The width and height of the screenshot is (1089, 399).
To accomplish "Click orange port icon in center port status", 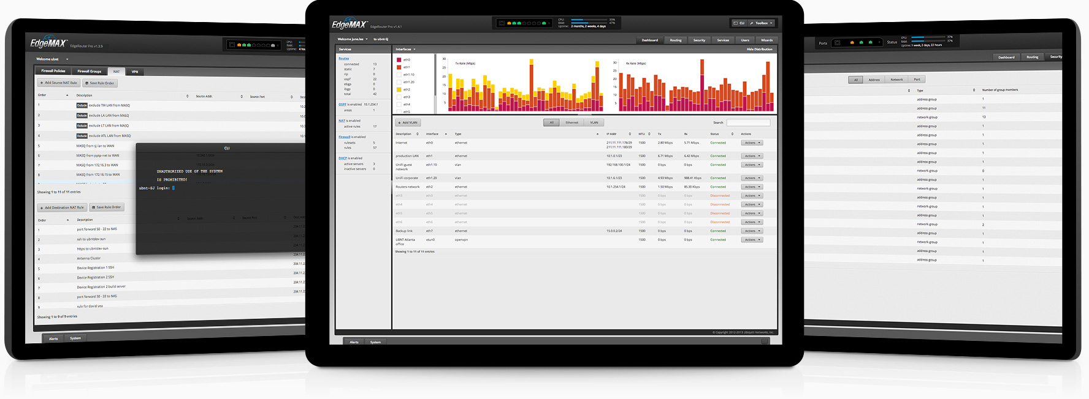I will [x=509, y=23].
